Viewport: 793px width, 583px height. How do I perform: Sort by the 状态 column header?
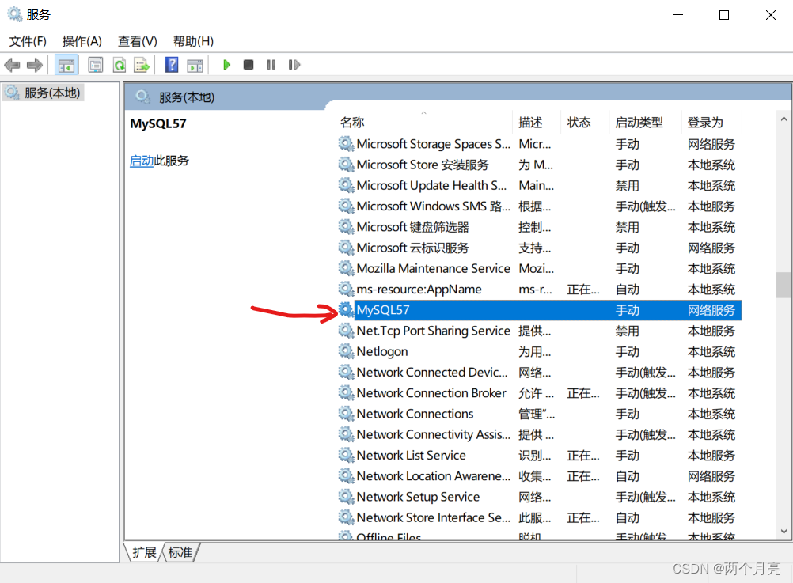click(x=585, y=123)
